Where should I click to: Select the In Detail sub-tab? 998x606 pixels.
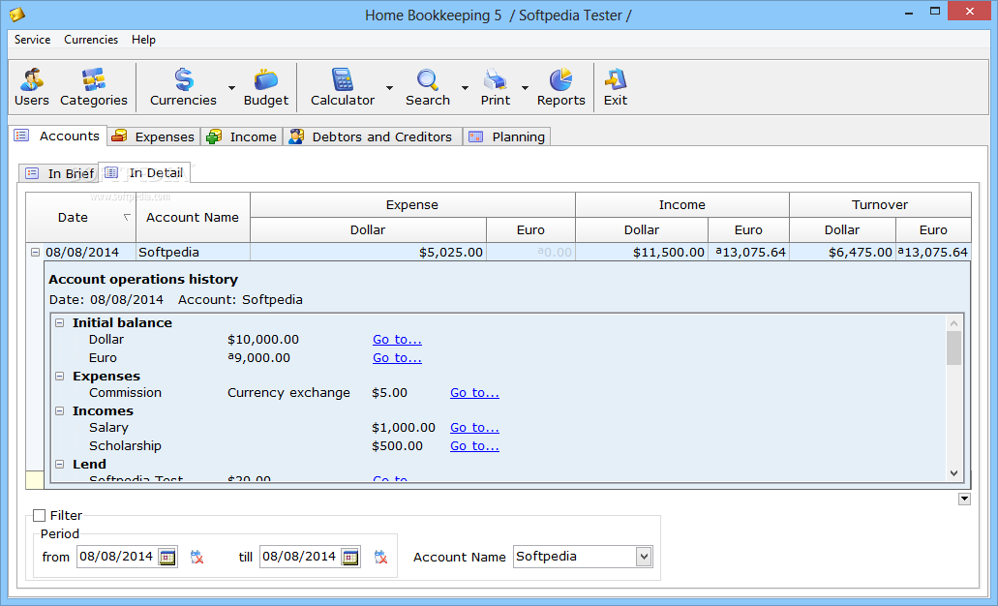point(144,172)
